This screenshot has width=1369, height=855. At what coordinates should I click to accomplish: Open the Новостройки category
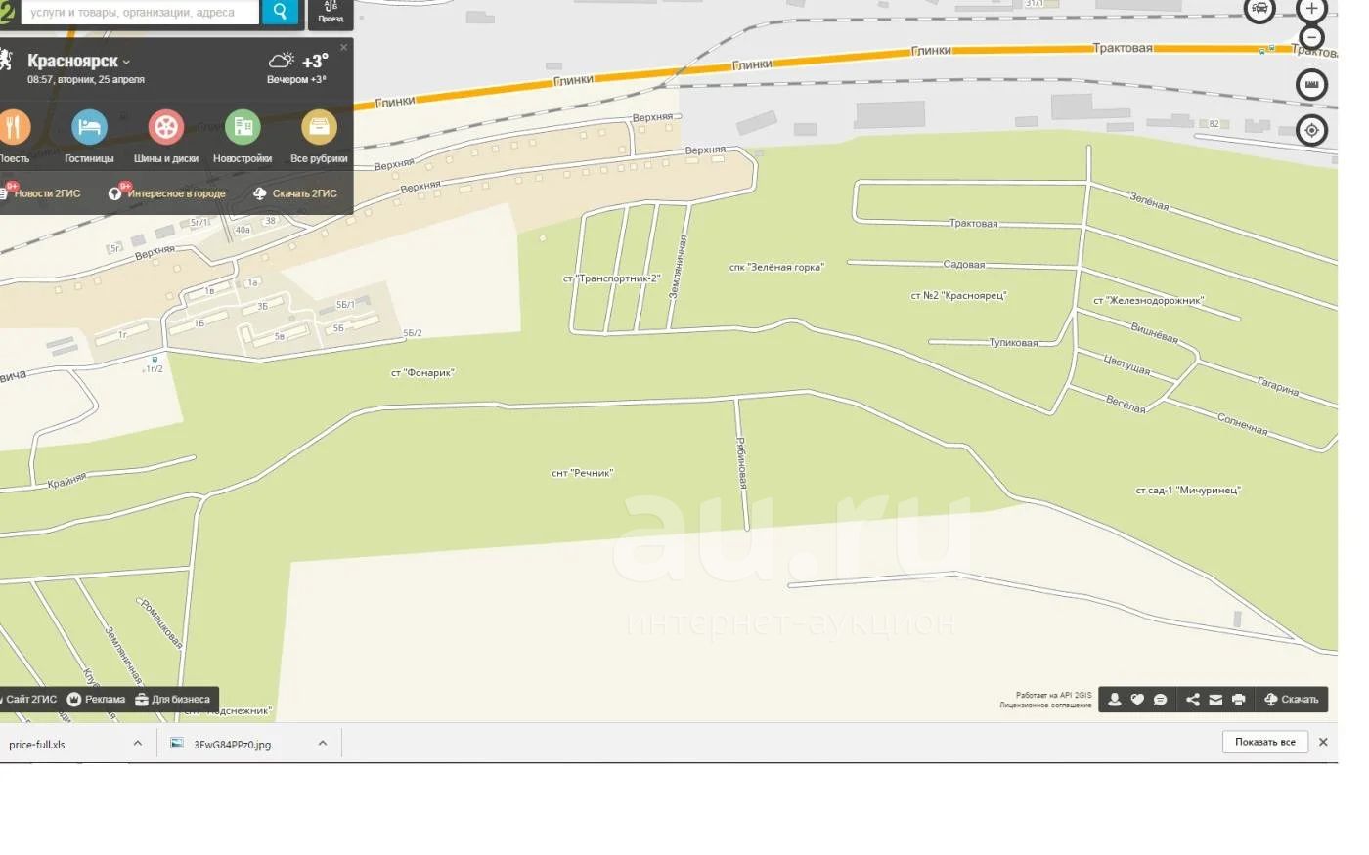click(243, 136)
